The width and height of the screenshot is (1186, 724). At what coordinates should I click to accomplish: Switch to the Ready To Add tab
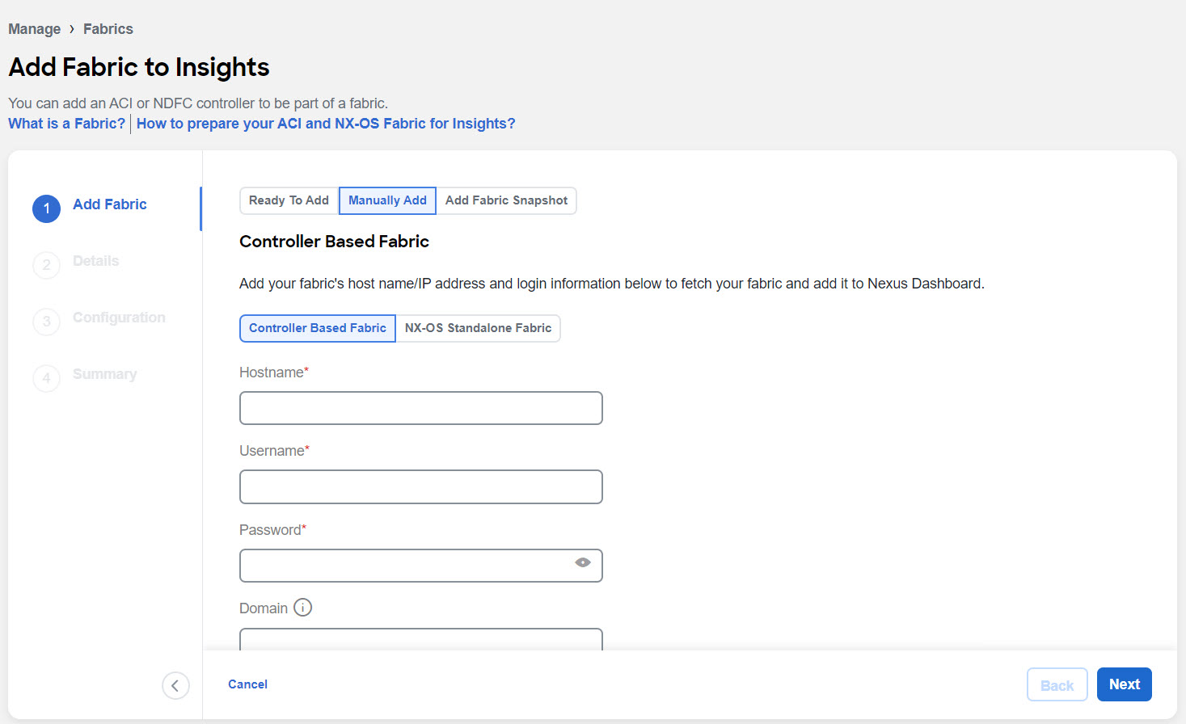tap(289, 200)
